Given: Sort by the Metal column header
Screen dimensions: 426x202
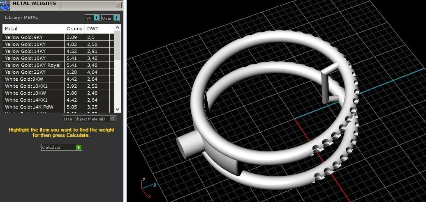Looking at the screenshot, I should (x=33, y=29).
